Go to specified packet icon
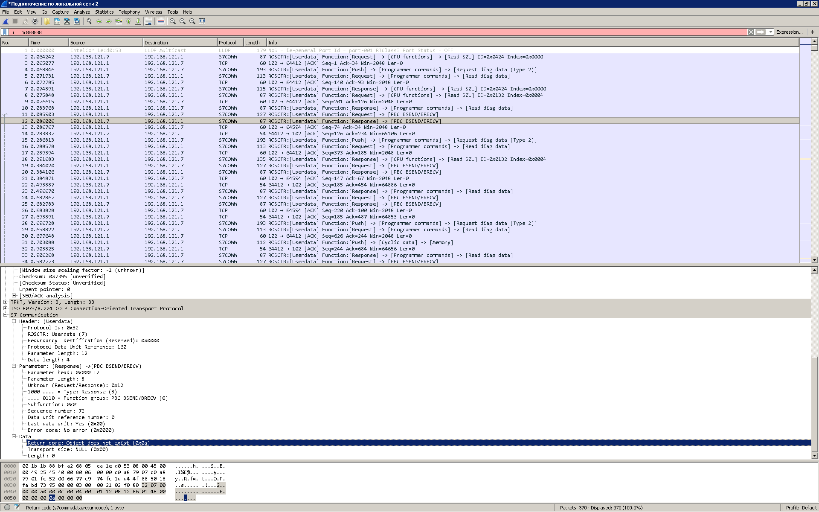 (119, 21)
